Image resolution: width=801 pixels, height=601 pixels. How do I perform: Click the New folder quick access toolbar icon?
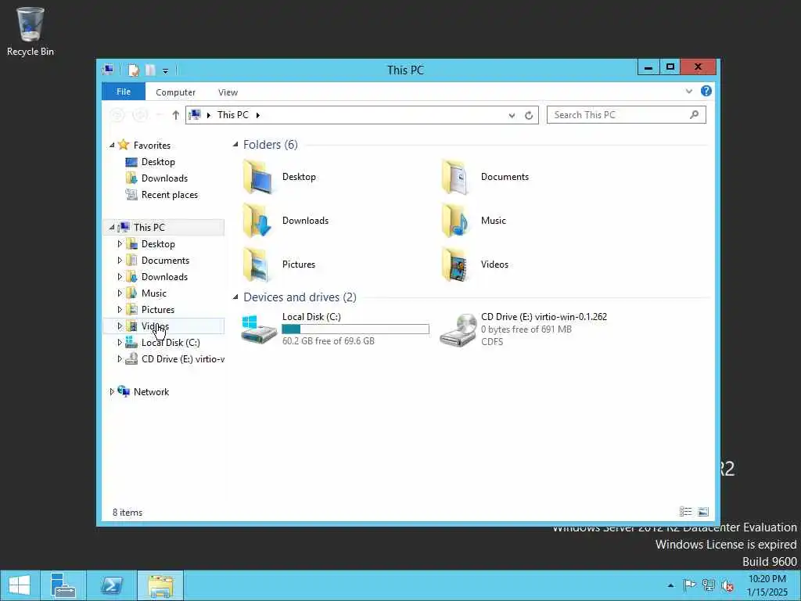[x=151, y=70]
